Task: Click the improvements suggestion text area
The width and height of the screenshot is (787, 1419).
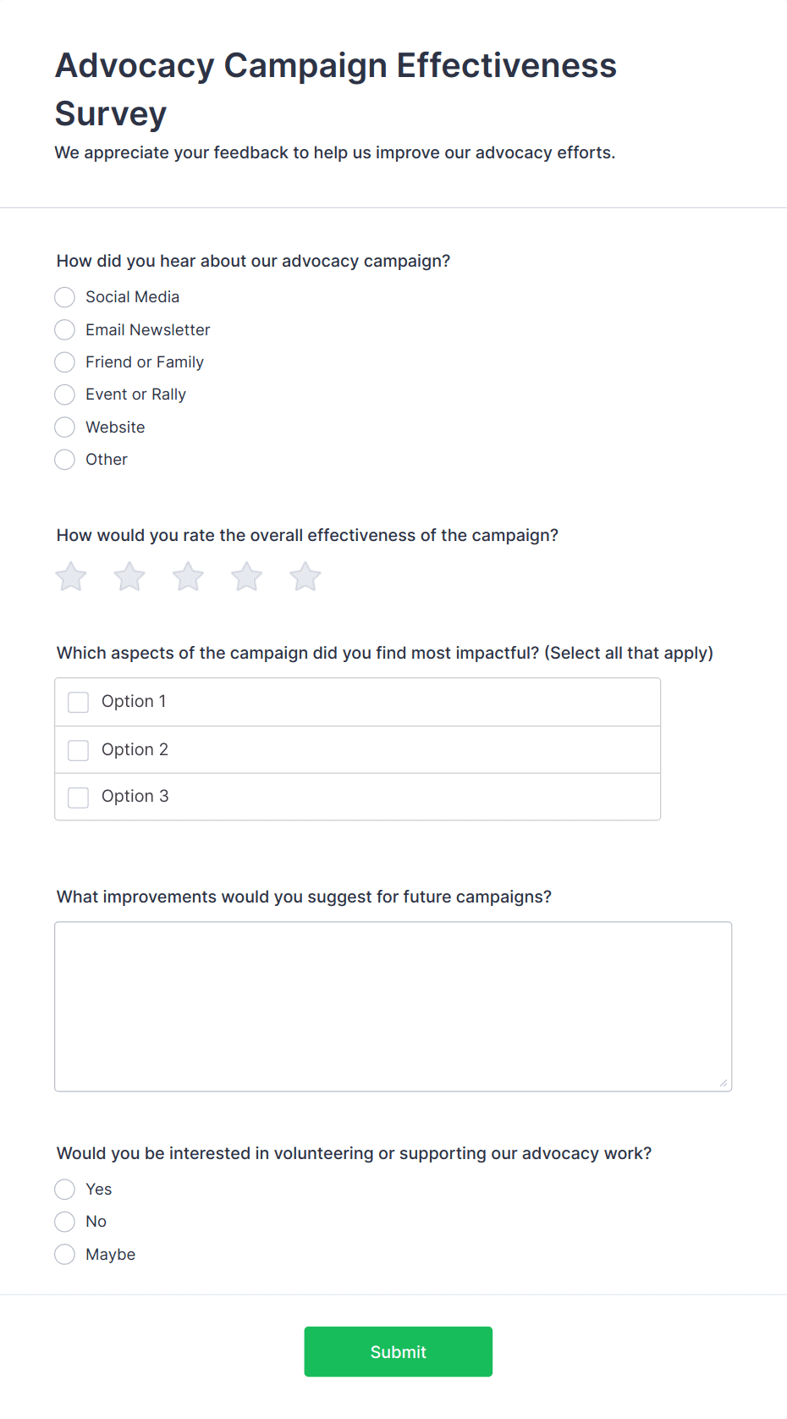Action: pos(393,1007)
